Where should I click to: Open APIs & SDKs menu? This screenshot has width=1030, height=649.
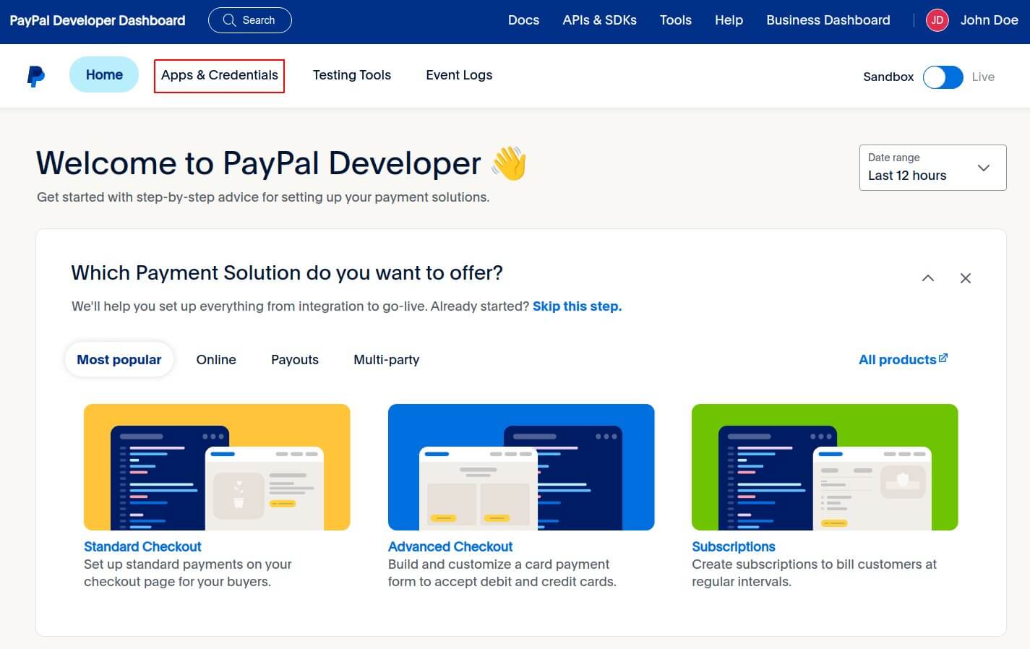(599, 20)
